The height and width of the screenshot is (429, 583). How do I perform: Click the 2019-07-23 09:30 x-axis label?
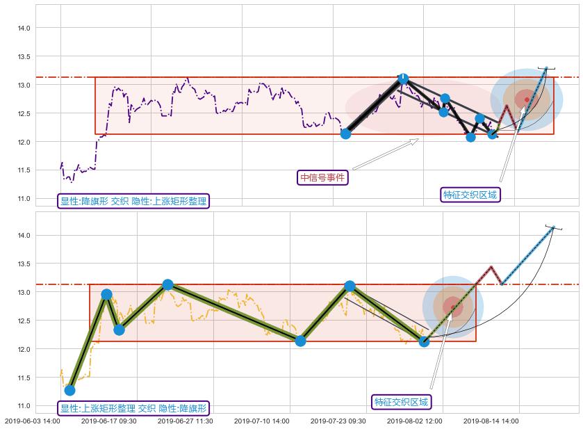click(x=338, y=421)
